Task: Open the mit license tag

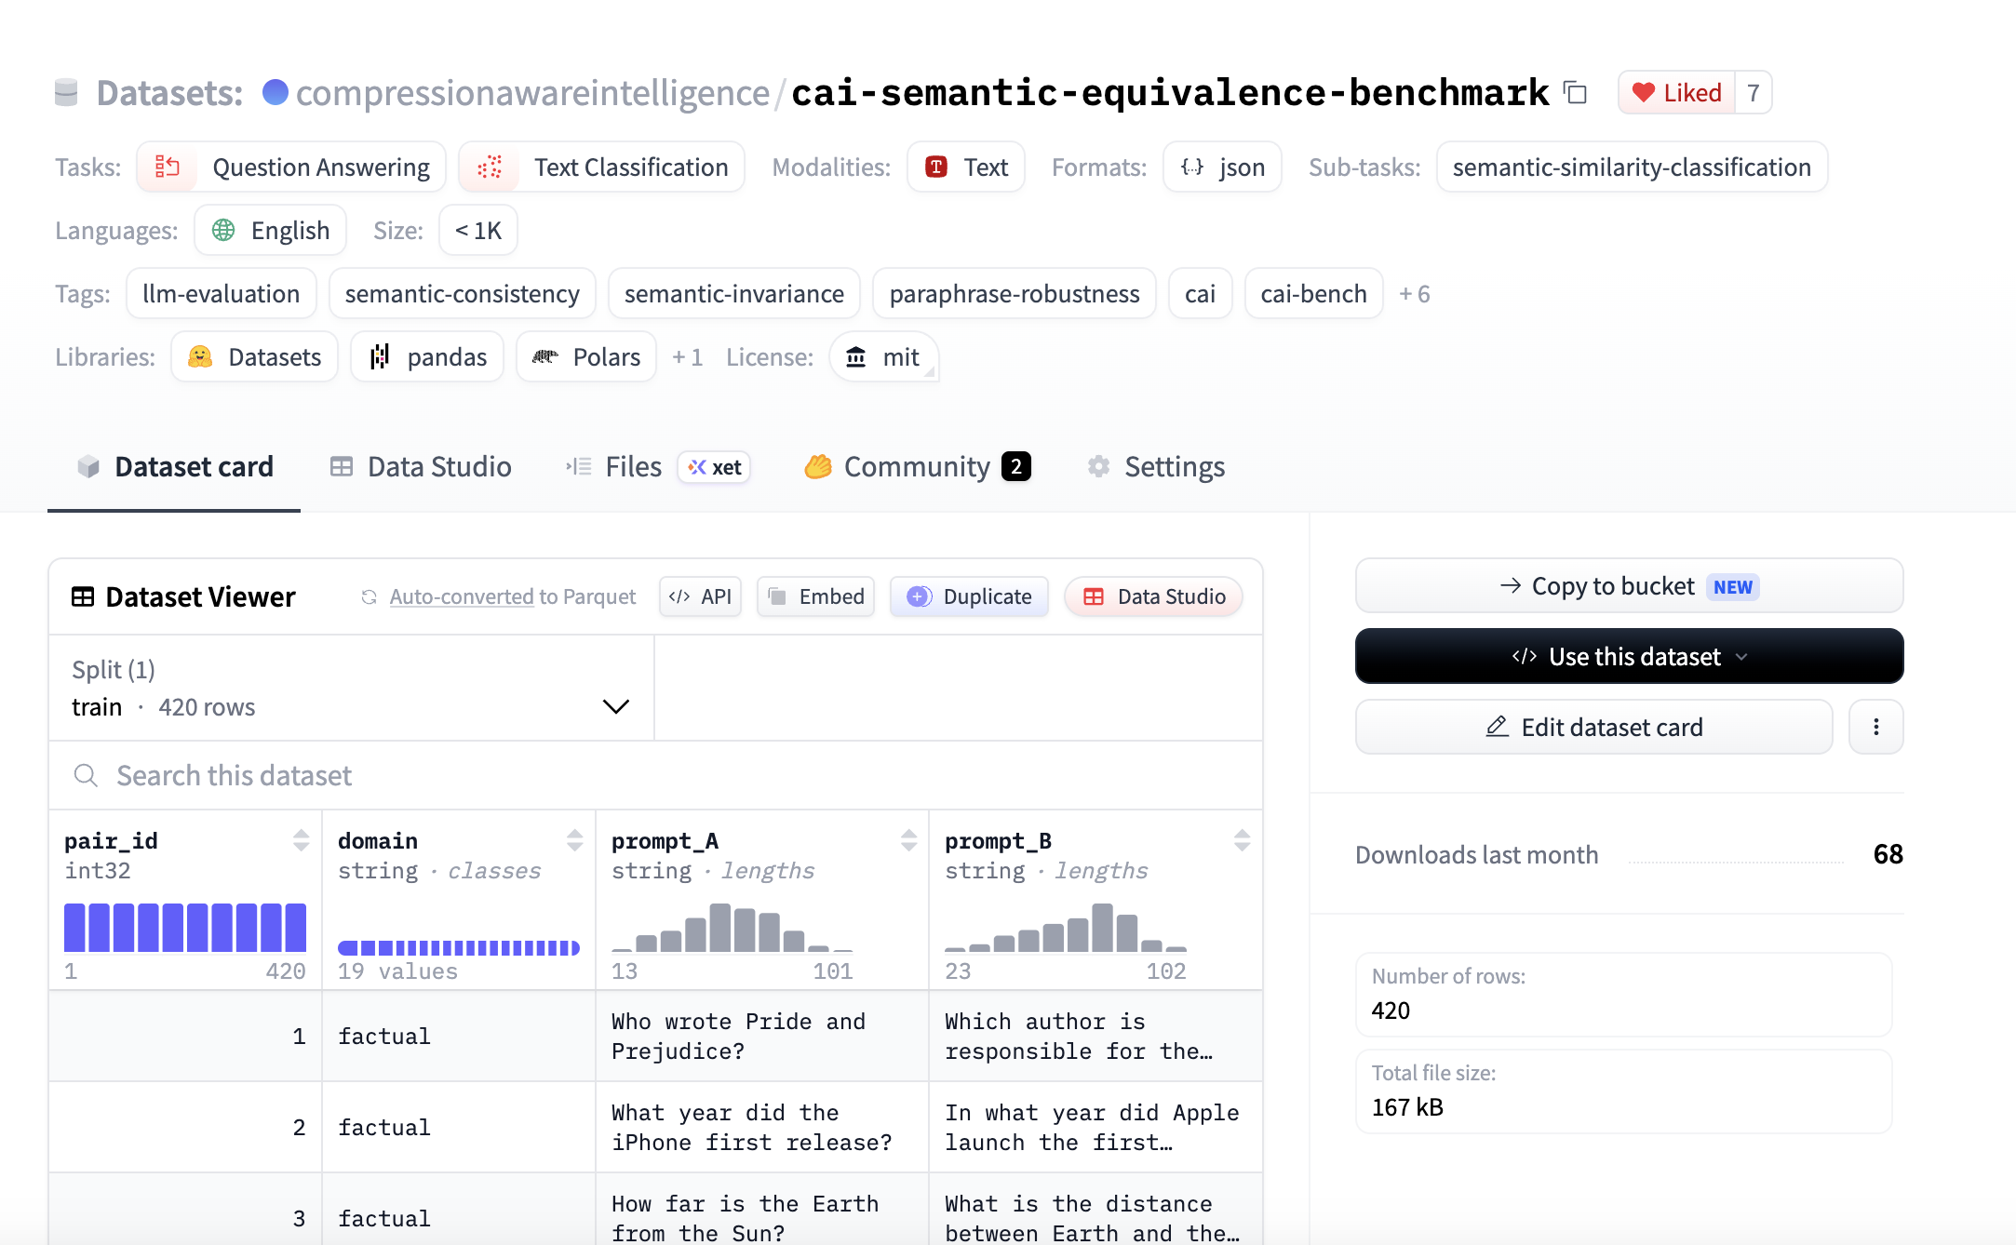Action: 883,356
